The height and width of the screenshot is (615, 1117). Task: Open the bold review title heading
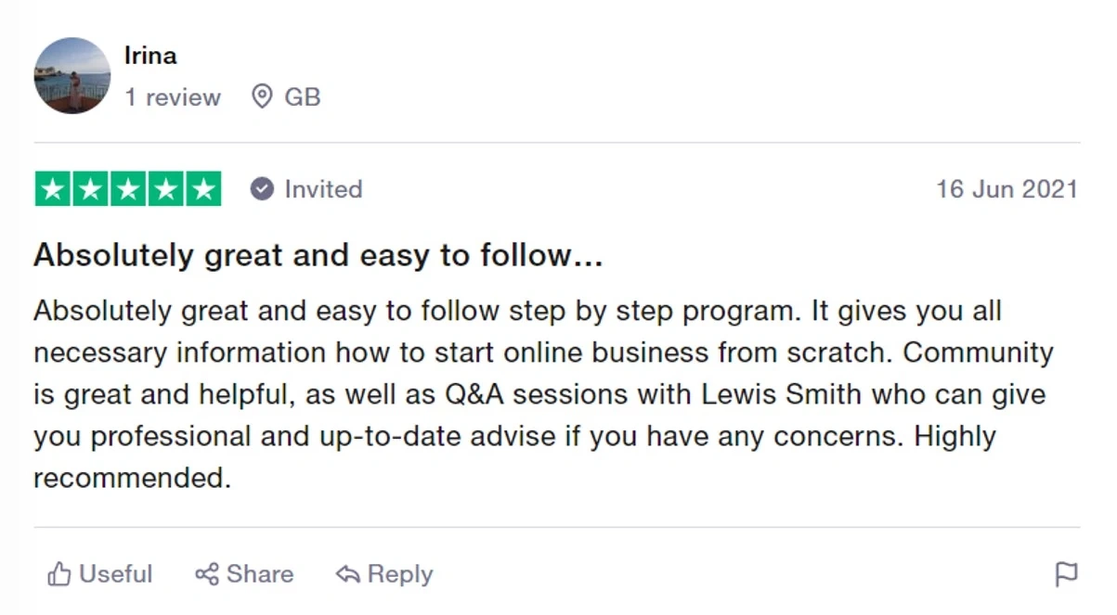(318, 256)
